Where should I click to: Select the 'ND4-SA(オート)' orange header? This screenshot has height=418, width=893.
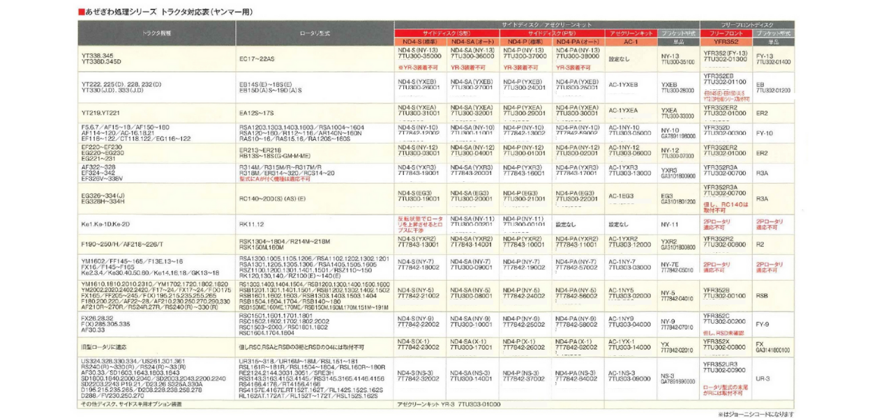coord(474,41)
